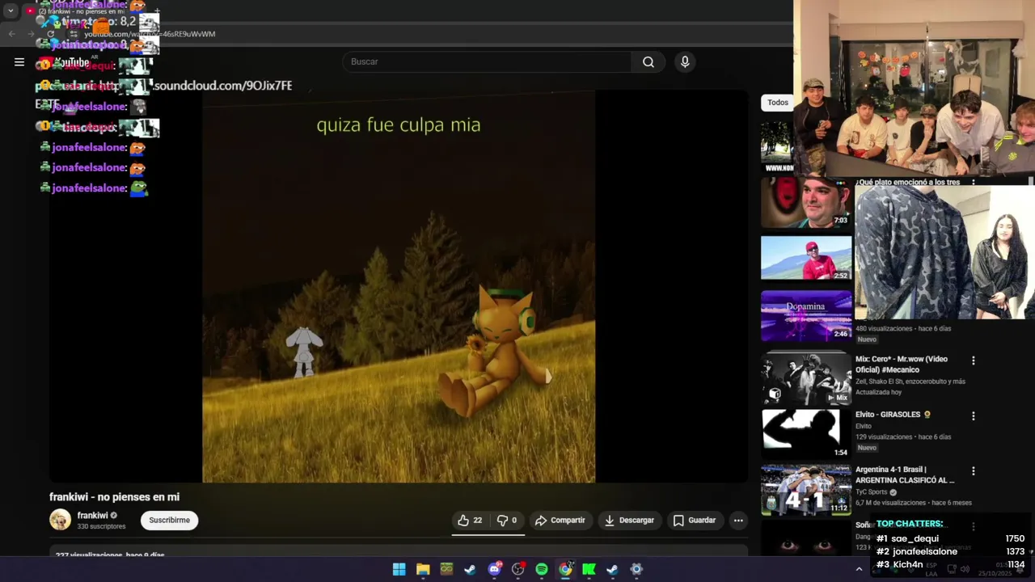Open the frankiwi channel avatar
Viewport: 1035px width, 582px height.
click(60, 521)
